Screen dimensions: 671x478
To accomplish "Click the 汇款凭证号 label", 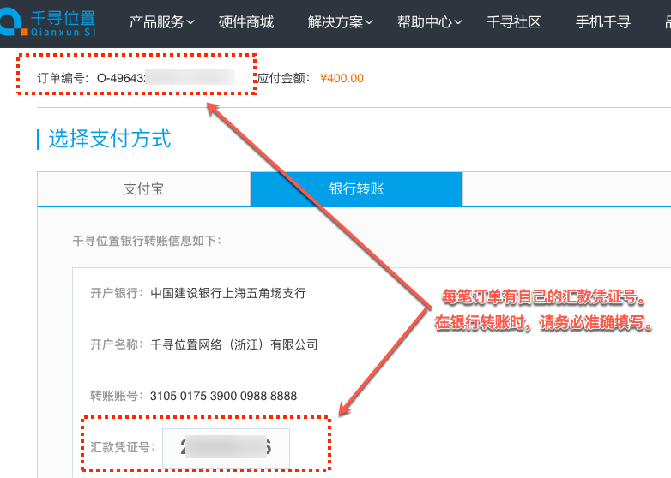I will pos(123,447).
